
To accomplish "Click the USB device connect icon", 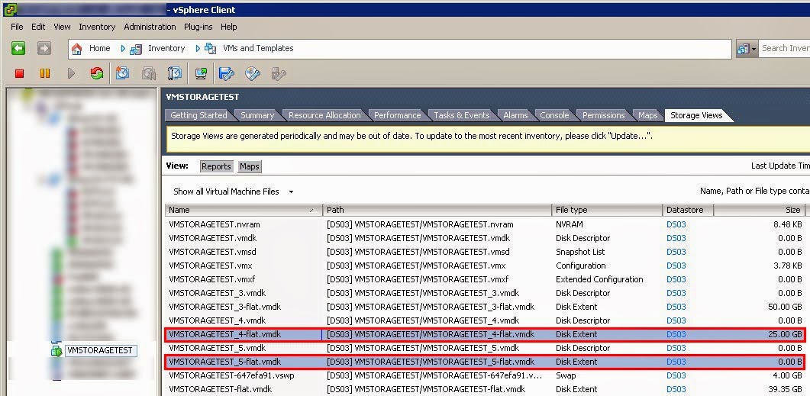I will click(x=279, y=74).
